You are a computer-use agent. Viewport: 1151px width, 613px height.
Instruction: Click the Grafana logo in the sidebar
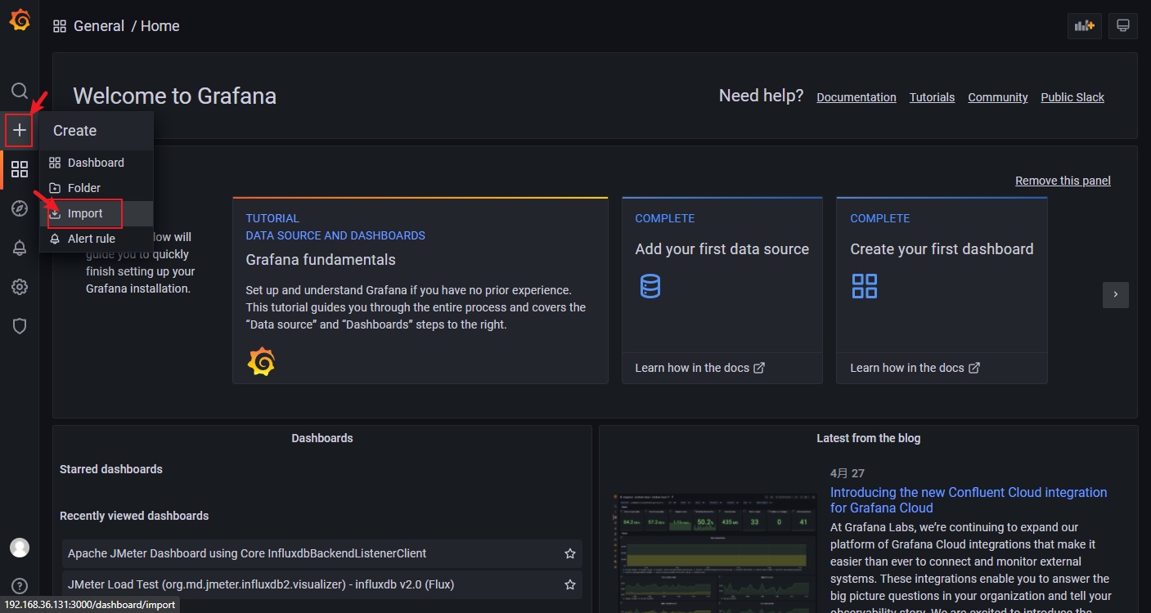(20, 20)
